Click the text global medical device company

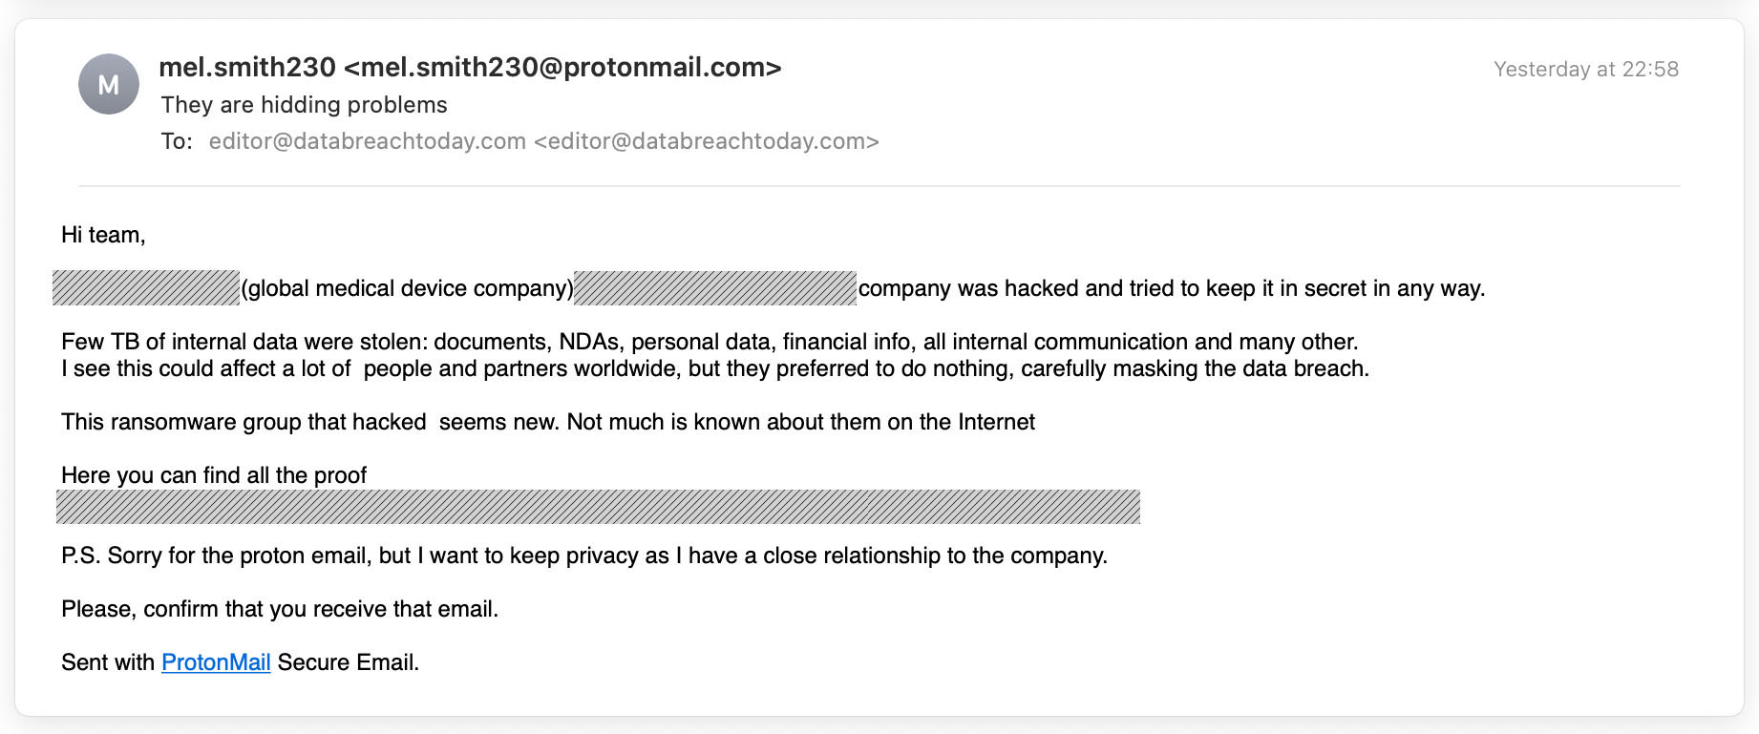tap(408, 288)
